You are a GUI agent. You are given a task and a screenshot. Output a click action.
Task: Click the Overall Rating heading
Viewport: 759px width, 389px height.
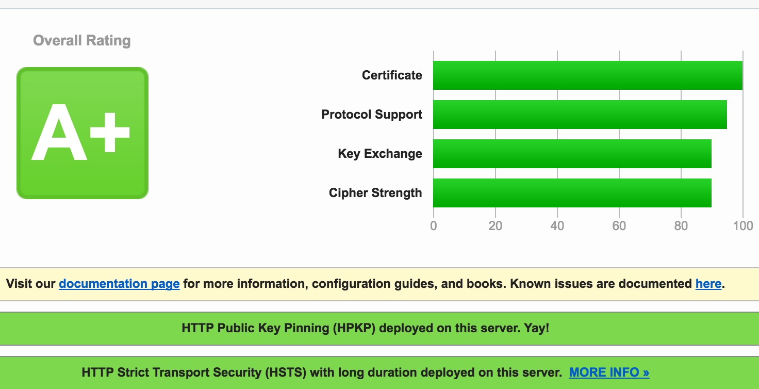click(81, 41)
